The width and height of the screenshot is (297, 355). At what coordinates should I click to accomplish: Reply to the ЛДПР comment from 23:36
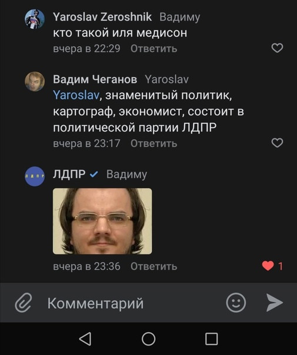coord(153,266)
